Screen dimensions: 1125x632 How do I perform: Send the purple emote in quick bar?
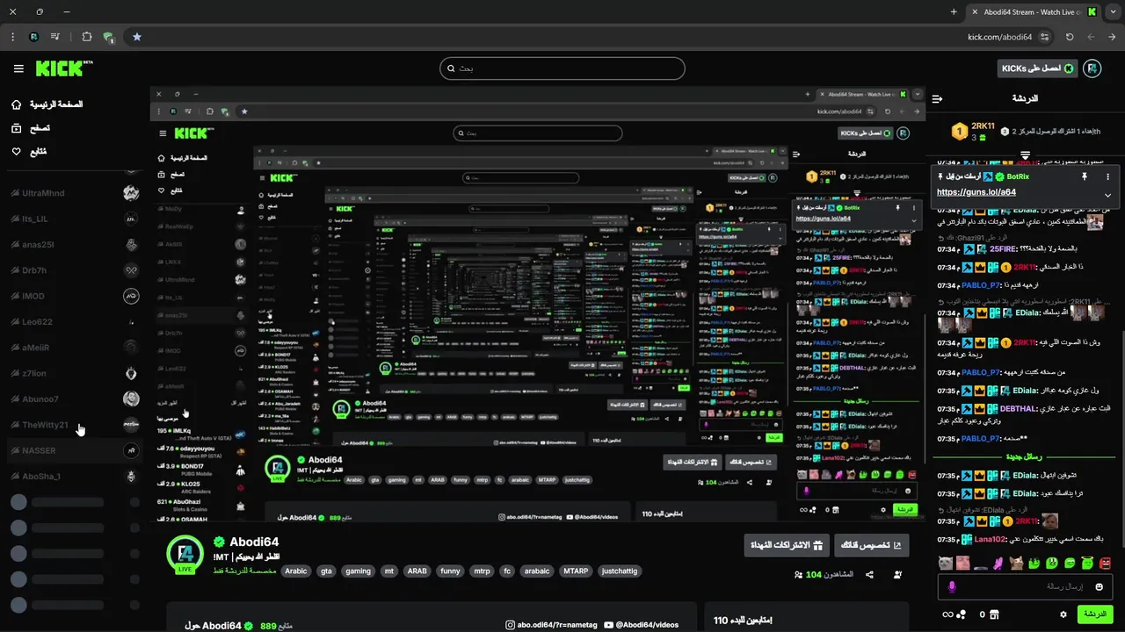click(998, 563)
